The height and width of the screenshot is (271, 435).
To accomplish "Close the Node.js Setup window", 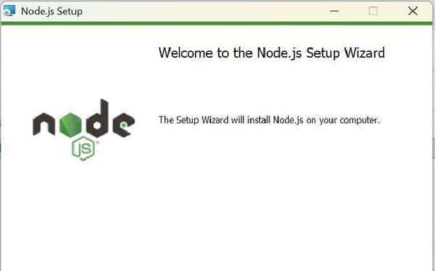I will 413,12.
